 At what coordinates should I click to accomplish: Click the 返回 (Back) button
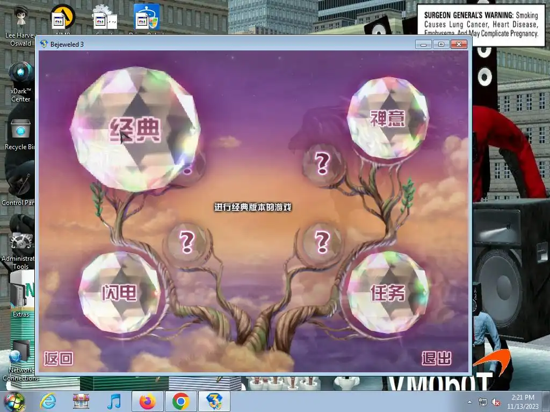coord(59,358)
